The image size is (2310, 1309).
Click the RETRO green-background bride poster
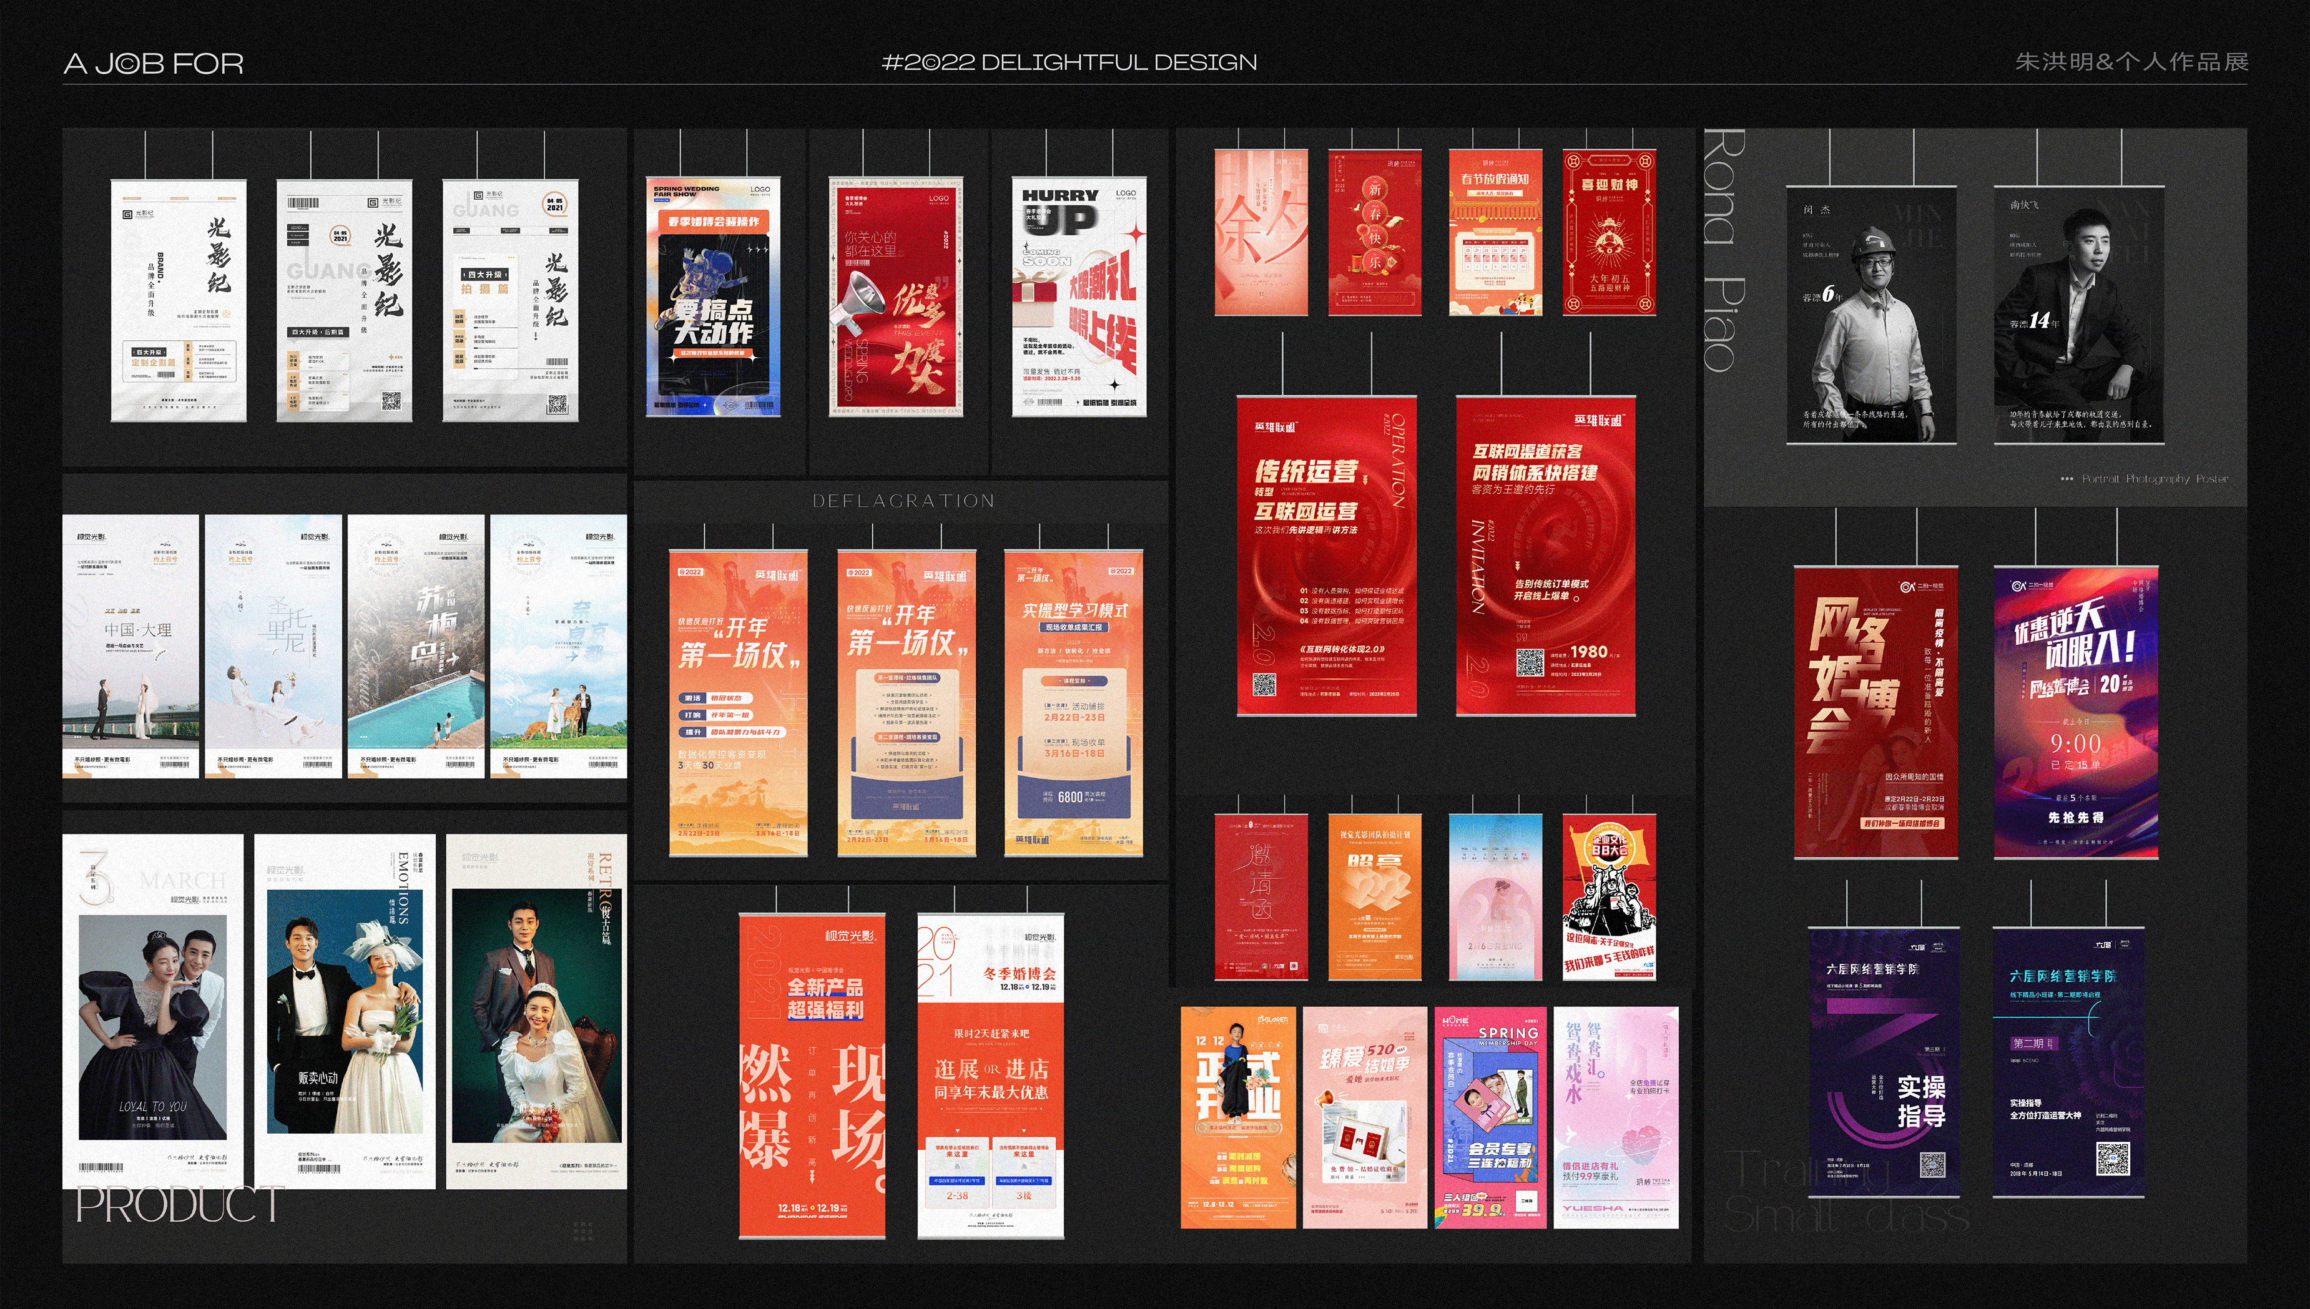tap(537, 1011)
